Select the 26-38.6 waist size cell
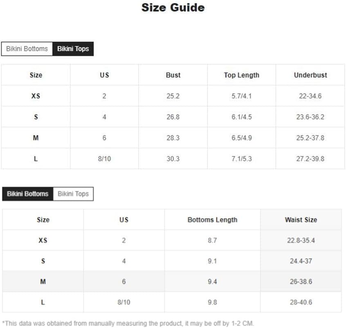This screenshot has width=346, height=328. [x=301, y=282]
